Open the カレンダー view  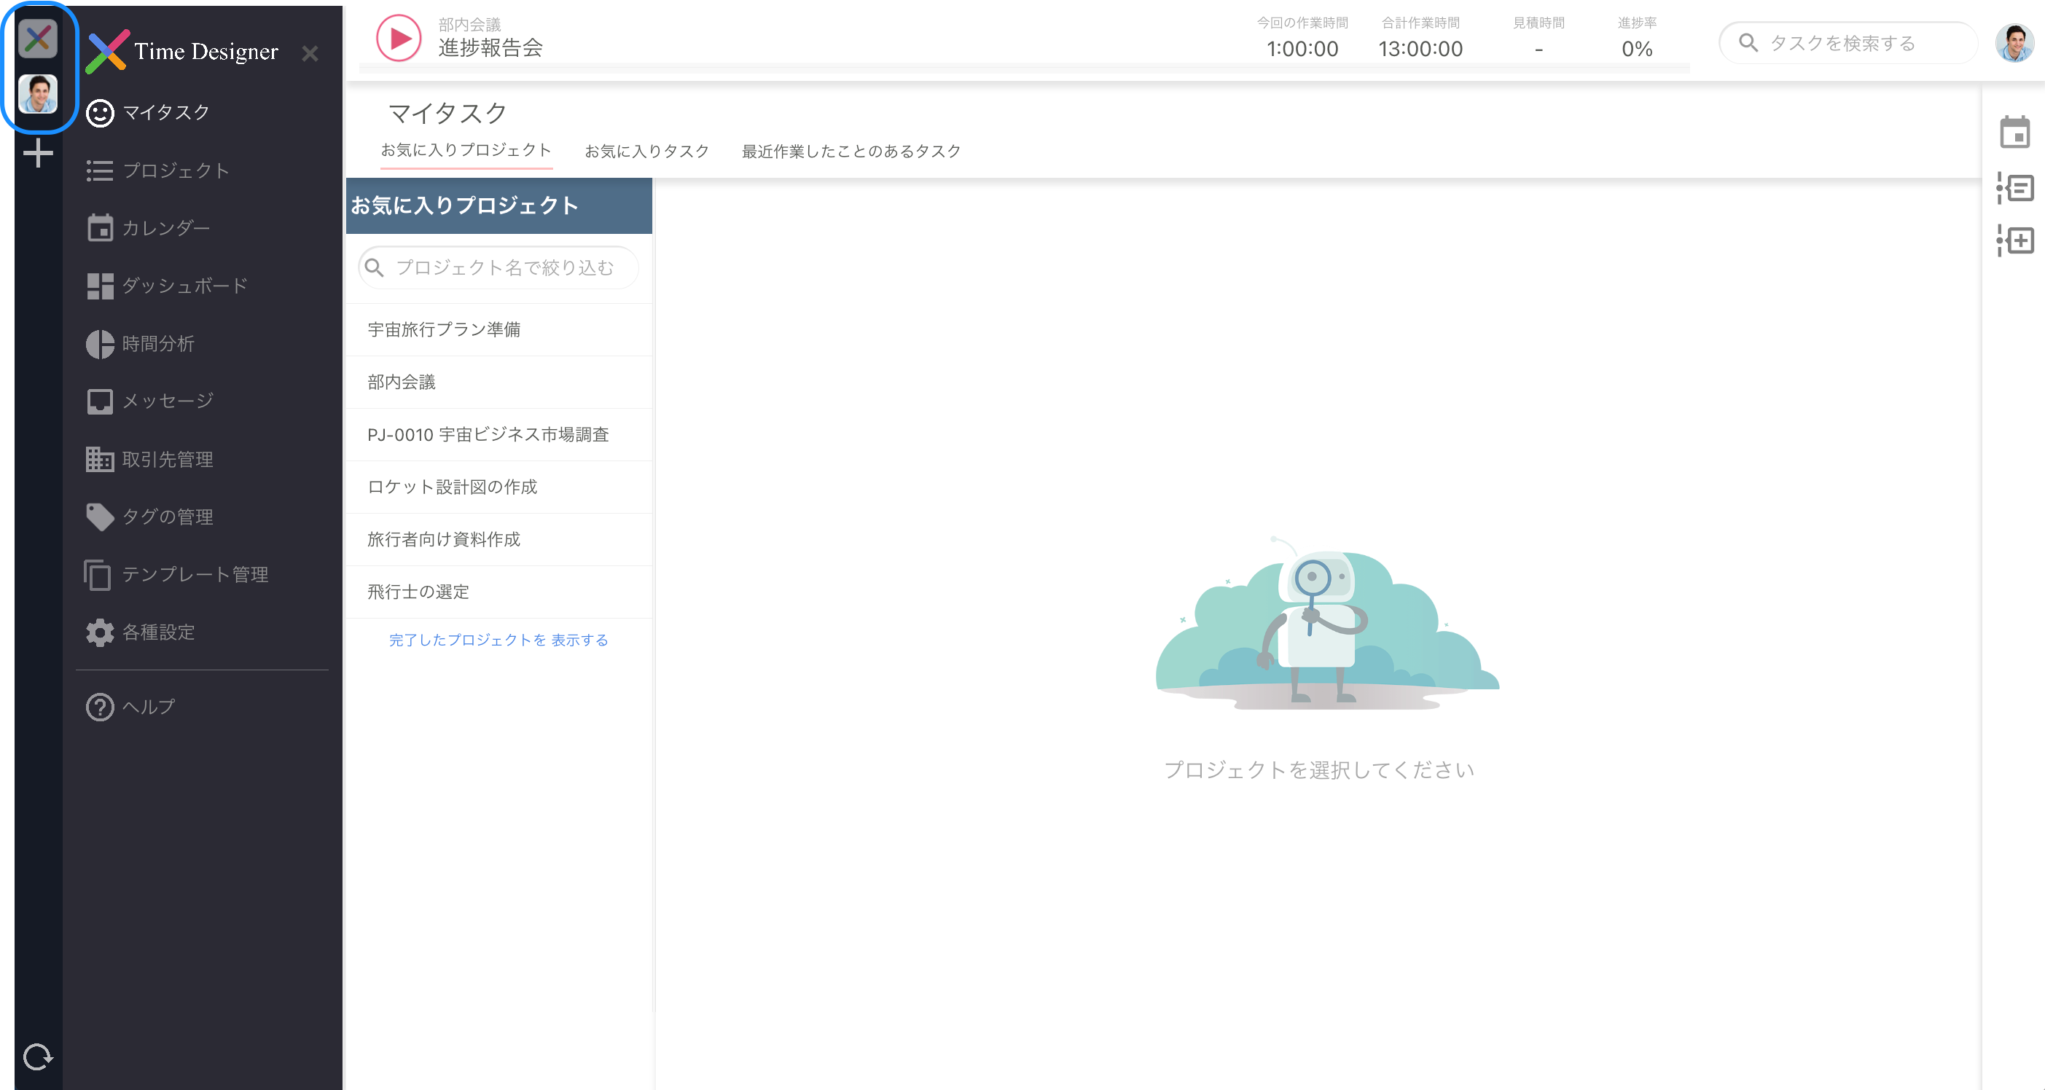pyautogui.click(x=167, y=228)
